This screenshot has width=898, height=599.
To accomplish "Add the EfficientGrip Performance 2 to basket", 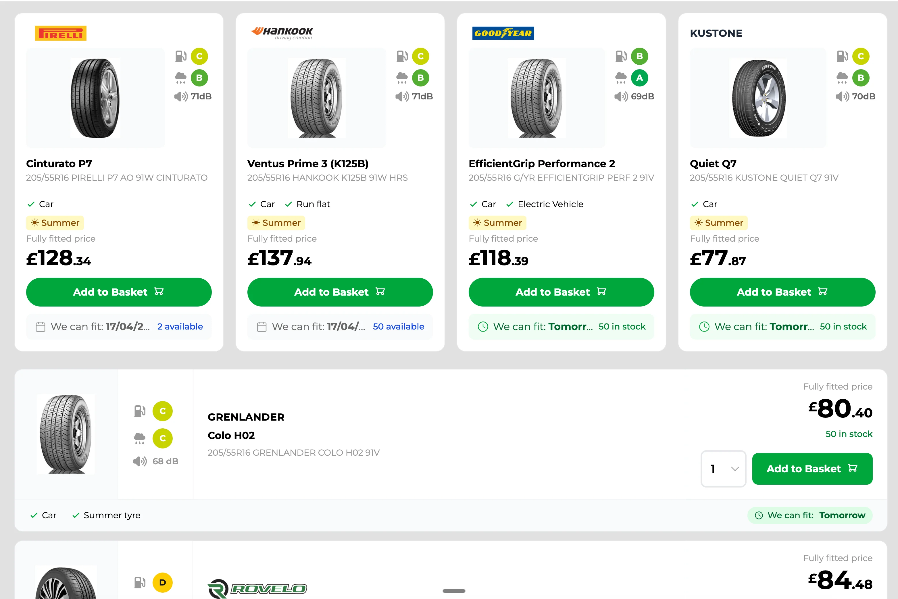I will [x=561, y=292].
